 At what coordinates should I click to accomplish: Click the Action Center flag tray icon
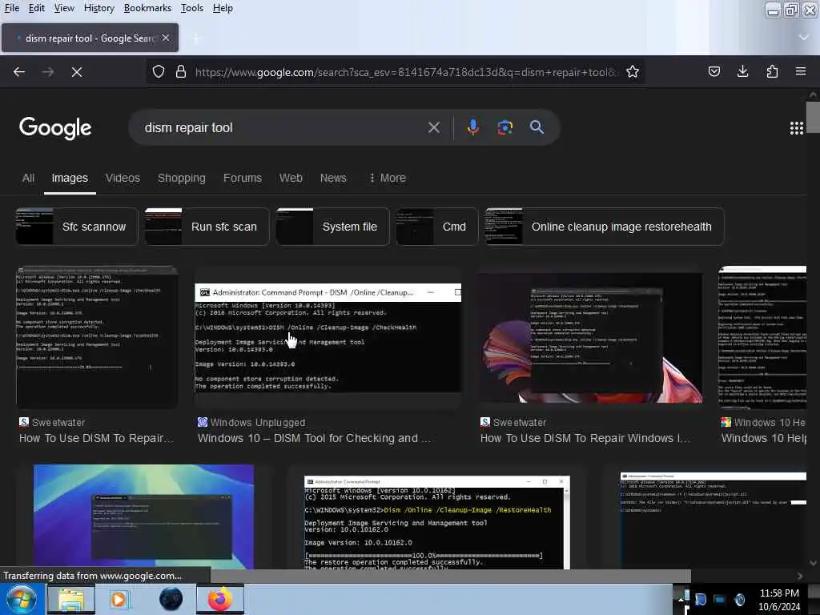pyautogui.click(x=700, y=599)
